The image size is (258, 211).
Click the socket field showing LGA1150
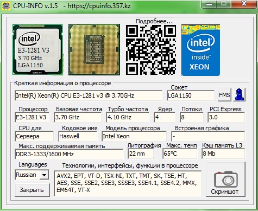click(191, 95)
